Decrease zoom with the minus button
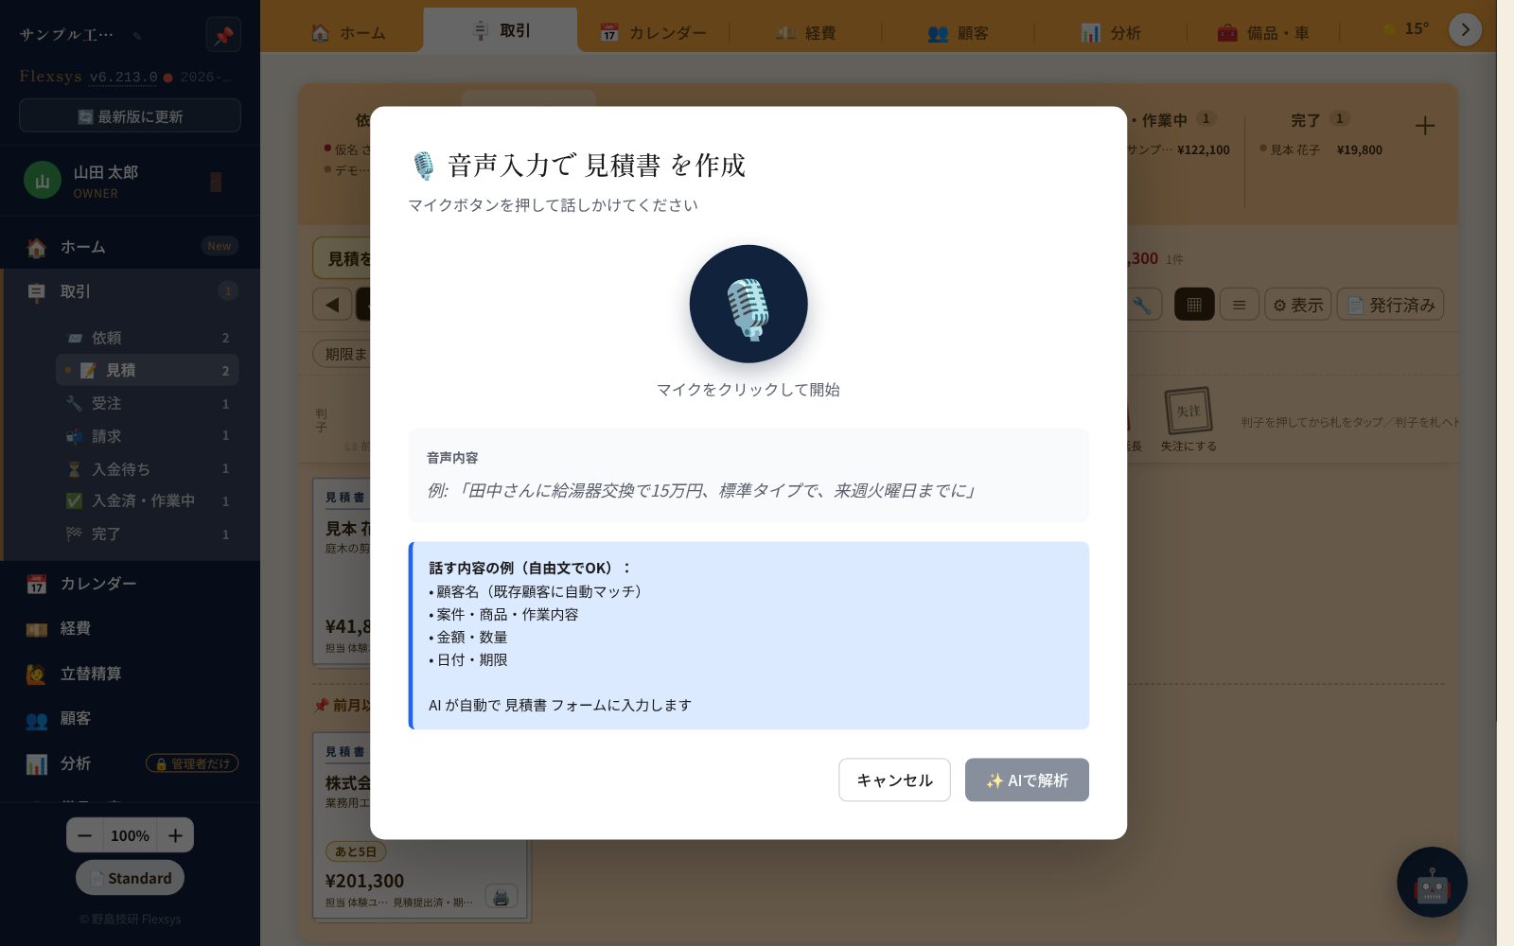The height and width of the screenshot is (946, 1514). click(x=85, y=835)
